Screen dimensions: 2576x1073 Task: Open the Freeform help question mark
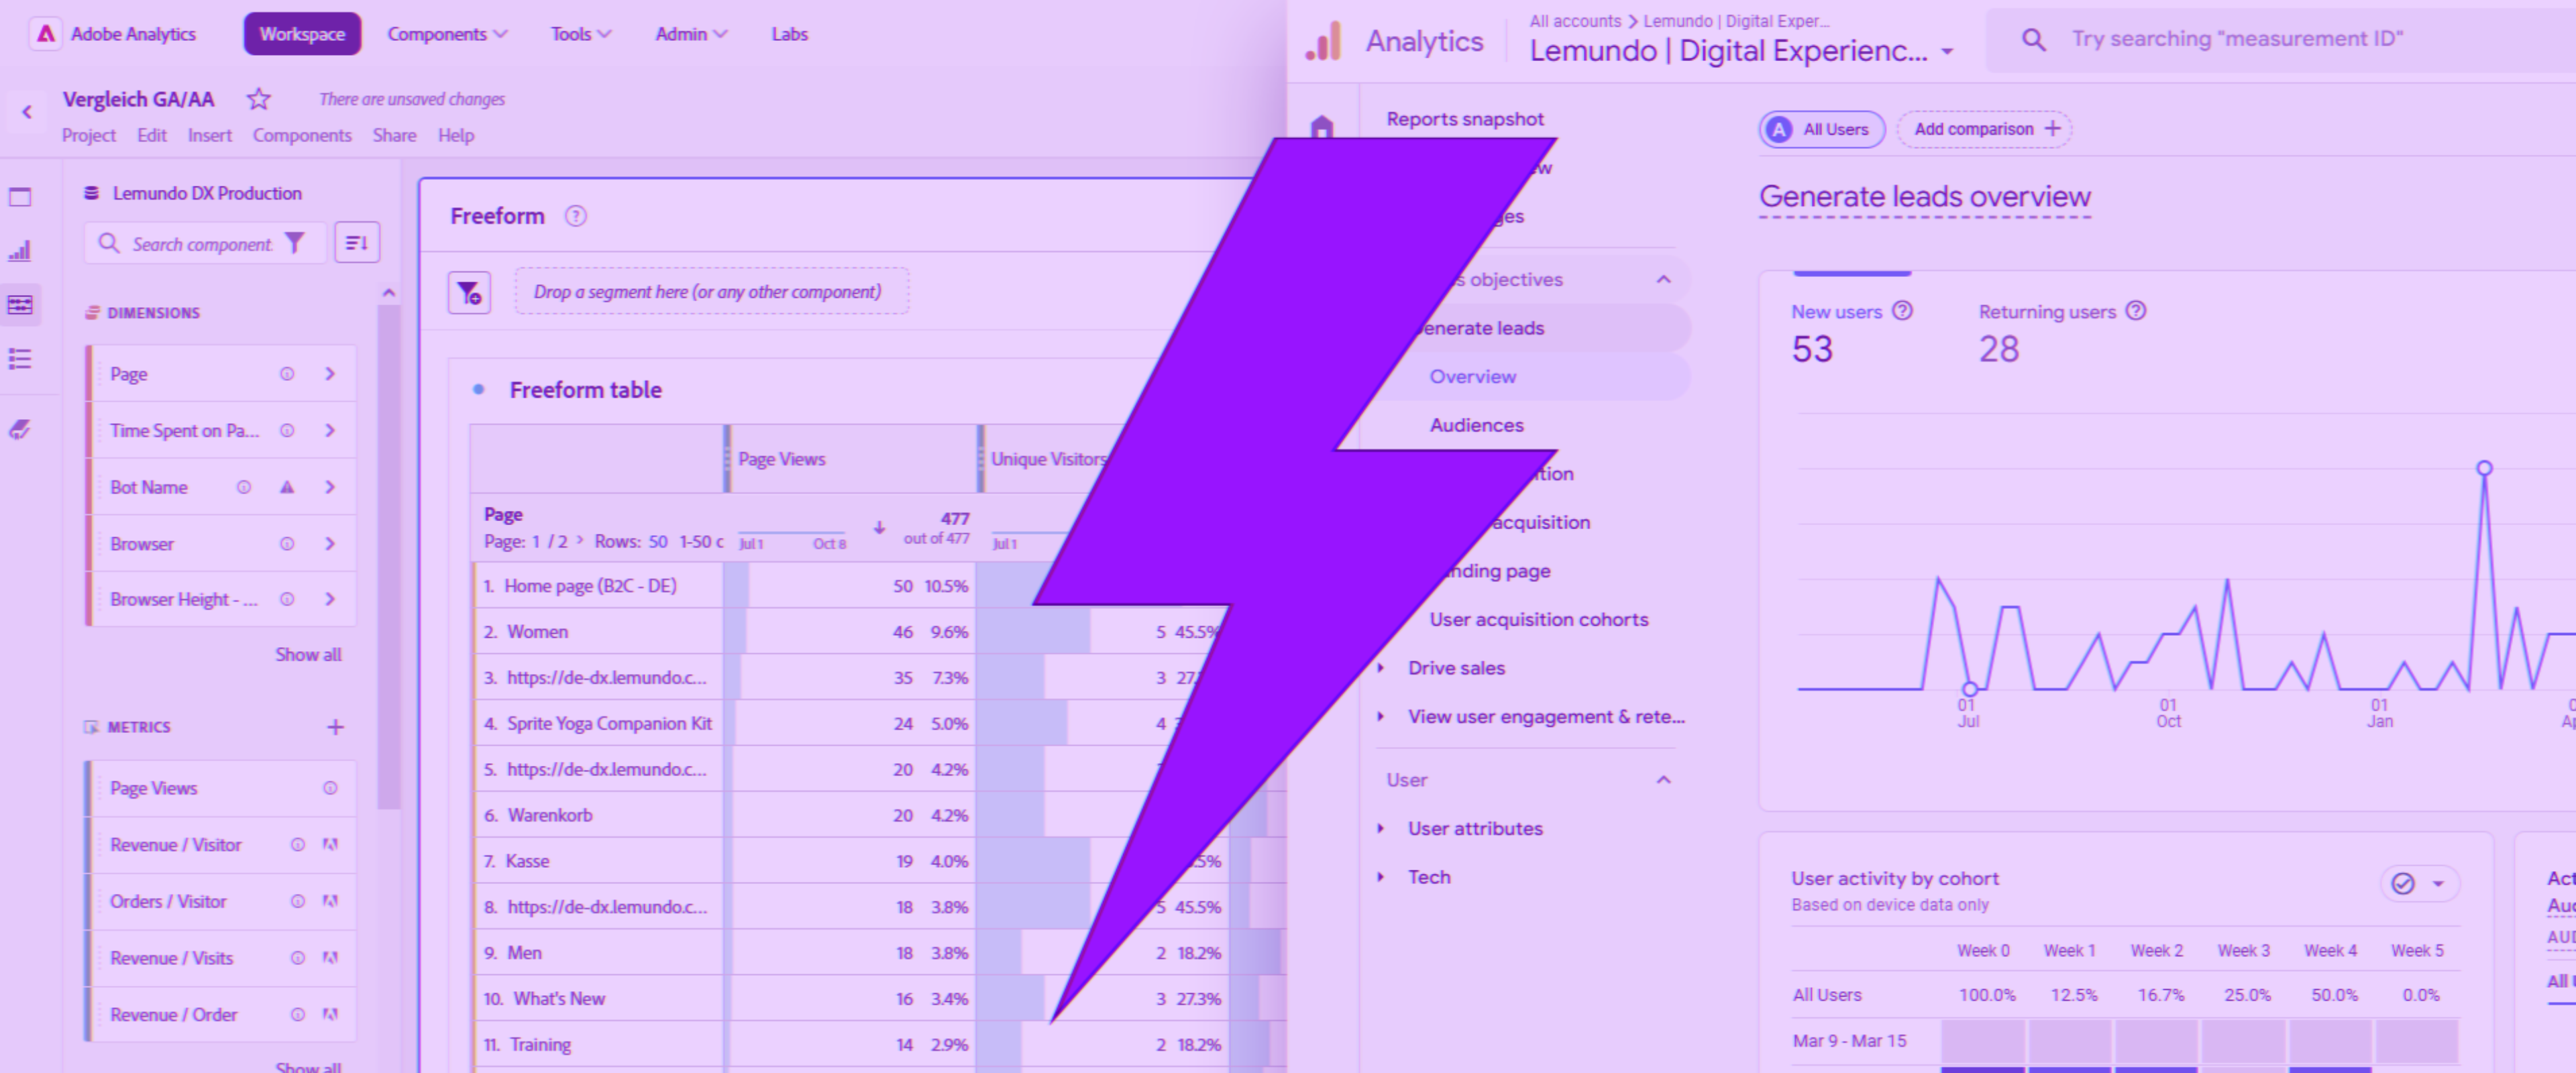click(x=576, y=216)
